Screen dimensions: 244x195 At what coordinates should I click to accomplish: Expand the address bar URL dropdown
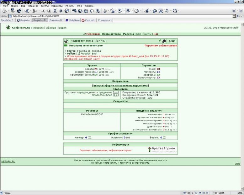234,16
